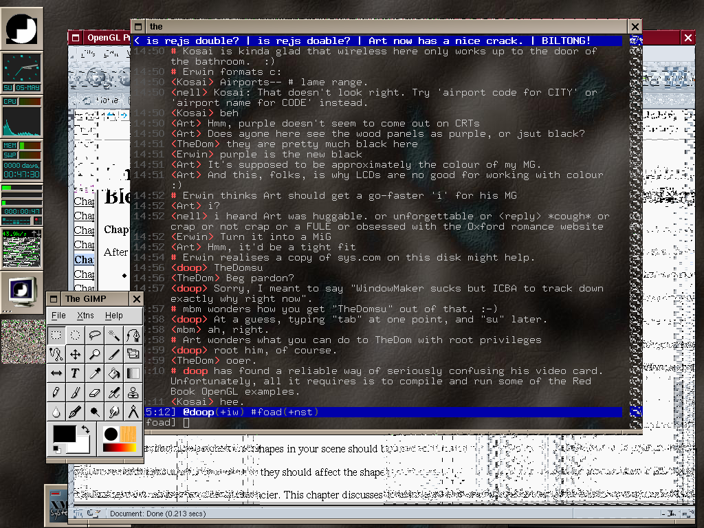The image size is (704, 528).
Task: Pick the Transform tool in GIMP toolbox
Action: pos(133,354)
